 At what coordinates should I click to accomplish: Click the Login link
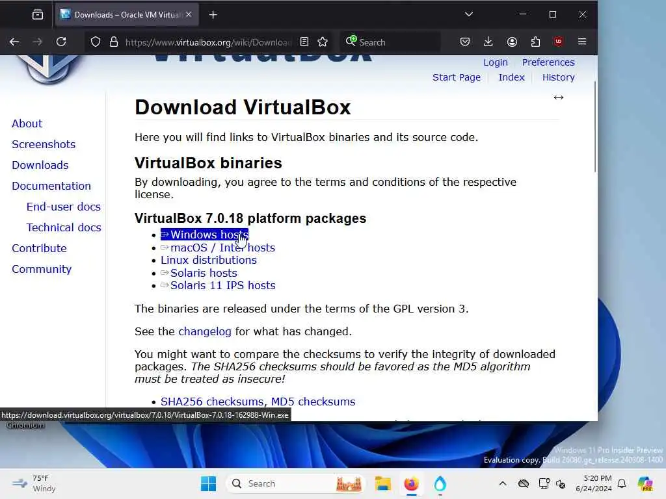tap(495, 62)
